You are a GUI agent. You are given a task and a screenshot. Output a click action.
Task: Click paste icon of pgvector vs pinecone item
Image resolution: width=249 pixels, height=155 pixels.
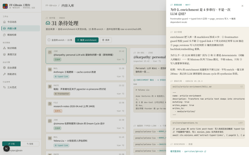tap(50, 87)
